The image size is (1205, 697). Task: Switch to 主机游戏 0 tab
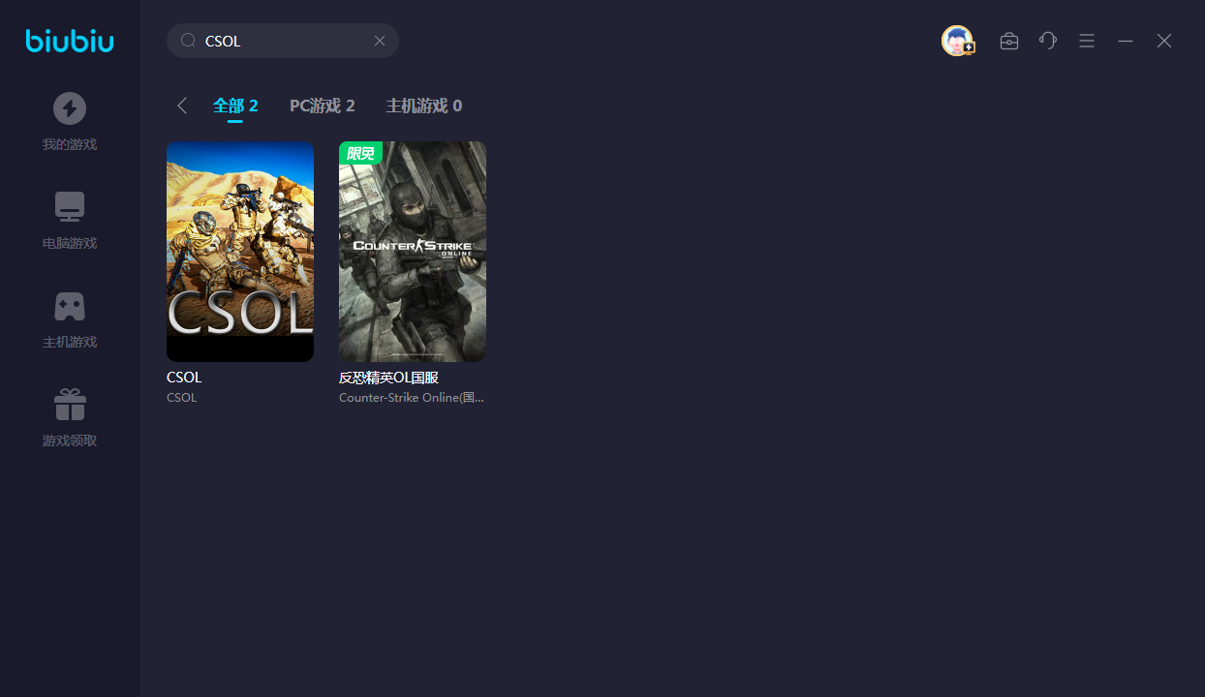coord(423,106)
